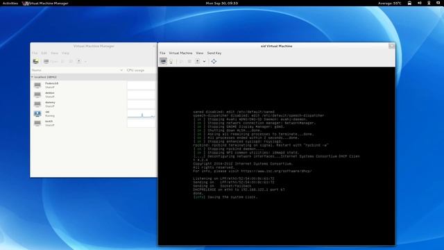Click Average 55°C temperature indicator
This screenshot has width=444, height=250.
[389, 3]
